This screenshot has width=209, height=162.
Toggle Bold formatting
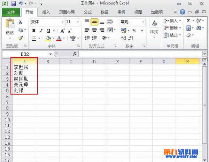click(34, 31)
